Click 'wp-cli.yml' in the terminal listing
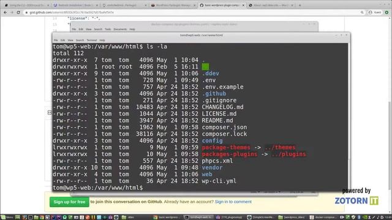The width and height of the screenshot is (392, 220). pos(219,181)
